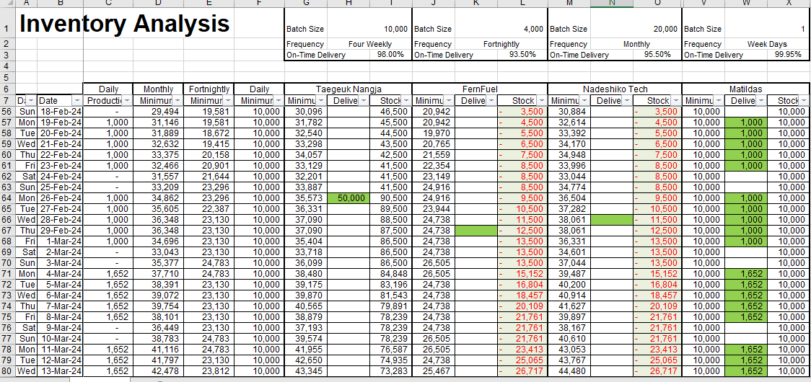Select the highlighted column N header

(x=611, y=3)
